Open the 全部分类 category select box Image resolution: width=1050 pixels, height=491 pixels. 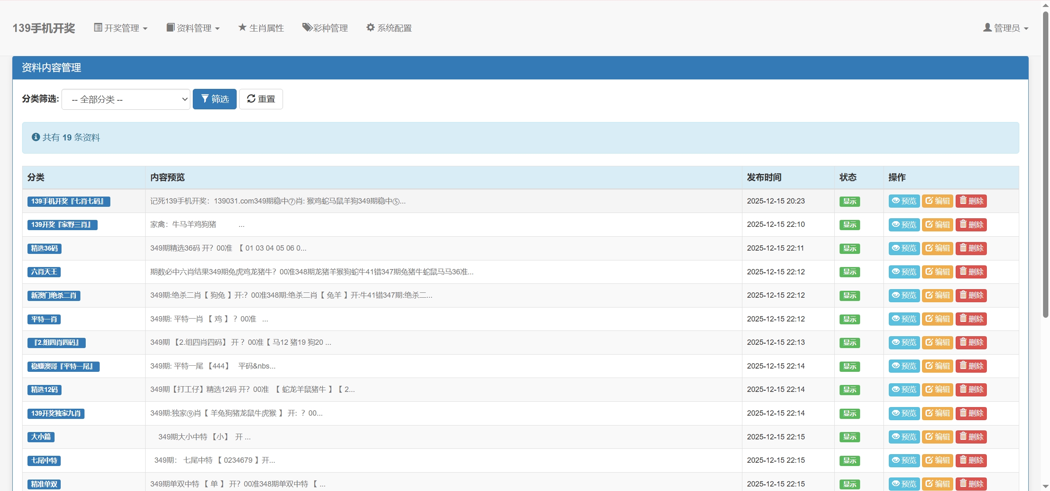126,99
